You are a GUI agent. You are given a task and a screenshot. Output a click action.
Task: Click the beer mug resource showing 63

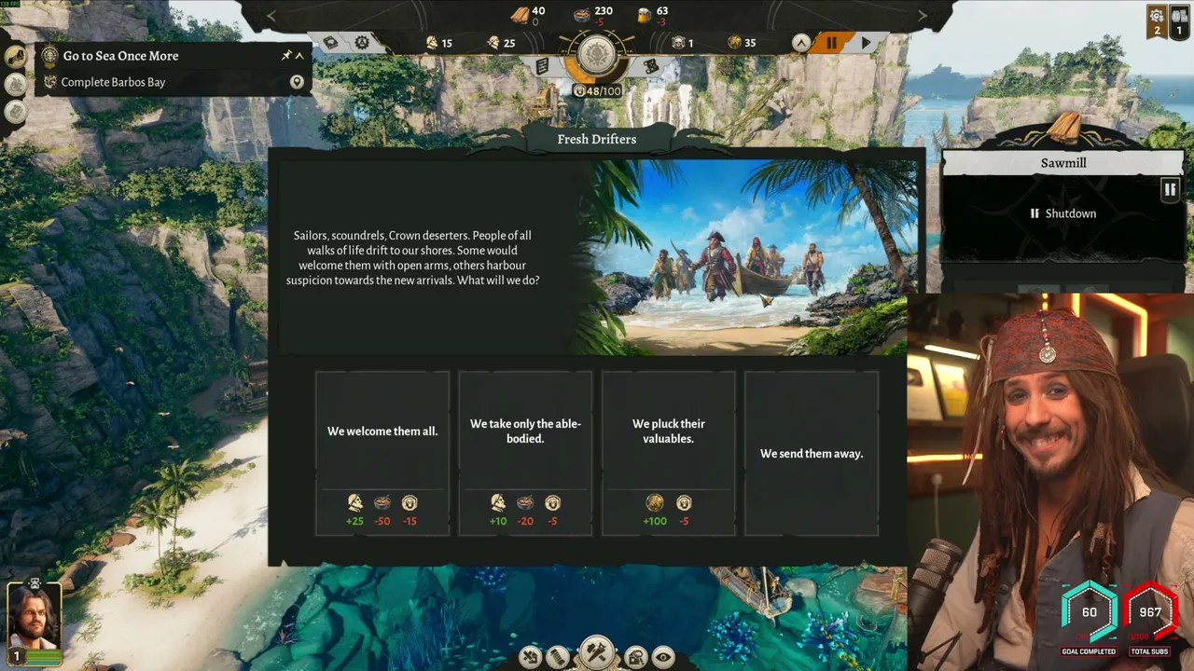click(653, 14)
